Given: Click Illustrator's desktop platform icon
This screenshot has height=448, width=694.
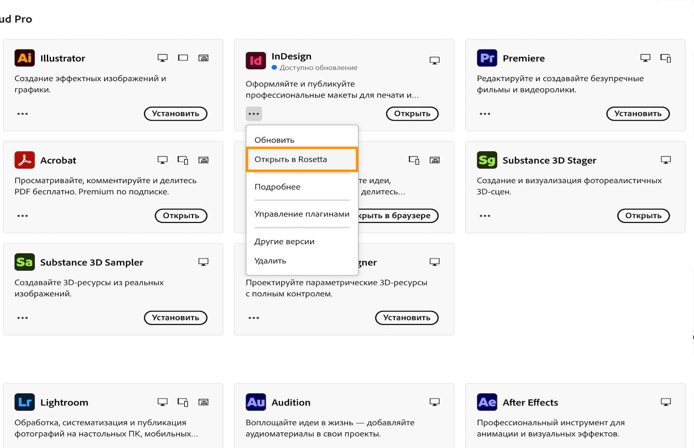Looking at the screenshot, I should point(163,58).
